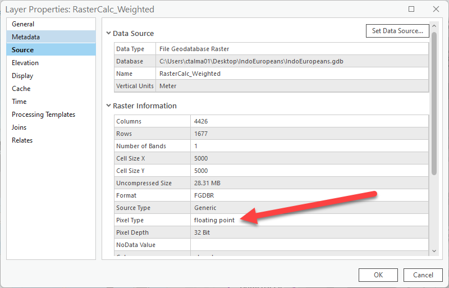Viewport: 449px width, 288px height.
Task: Open the Joins page
Action: click(19, 127)
